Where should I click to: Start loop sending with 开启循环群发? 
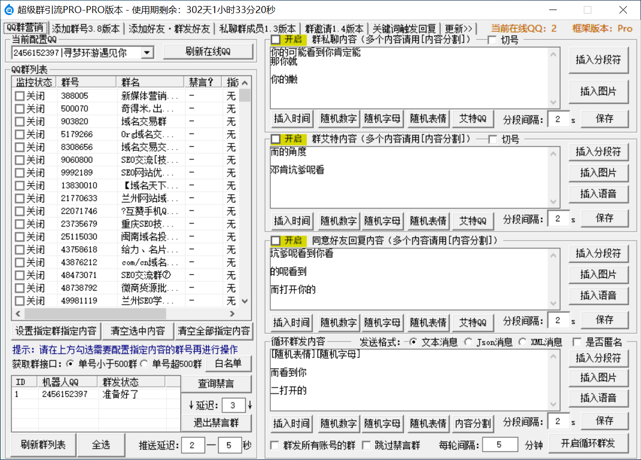point(587,443)
